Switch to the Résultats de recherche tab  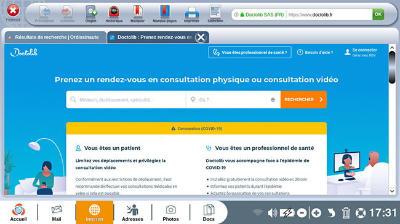click(x=55, y=37)
